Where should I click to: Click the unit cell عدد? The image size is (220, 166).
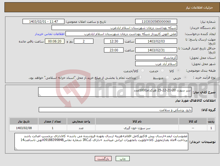coord(81,128)
